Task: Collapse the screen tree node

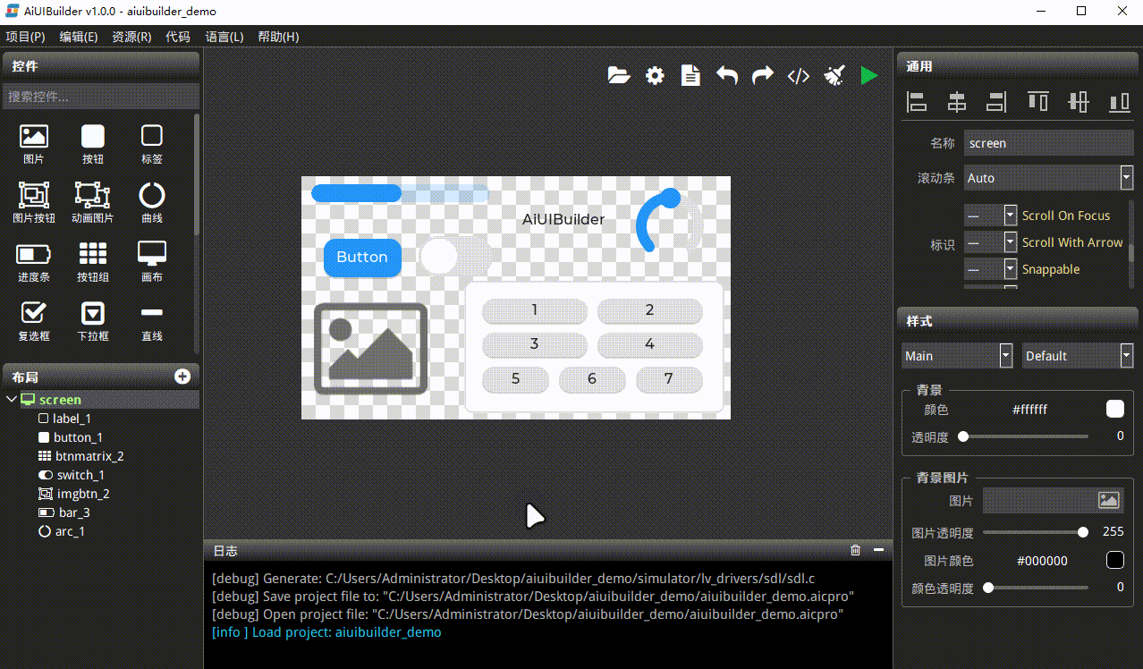Action: click(x=11, y=400)
